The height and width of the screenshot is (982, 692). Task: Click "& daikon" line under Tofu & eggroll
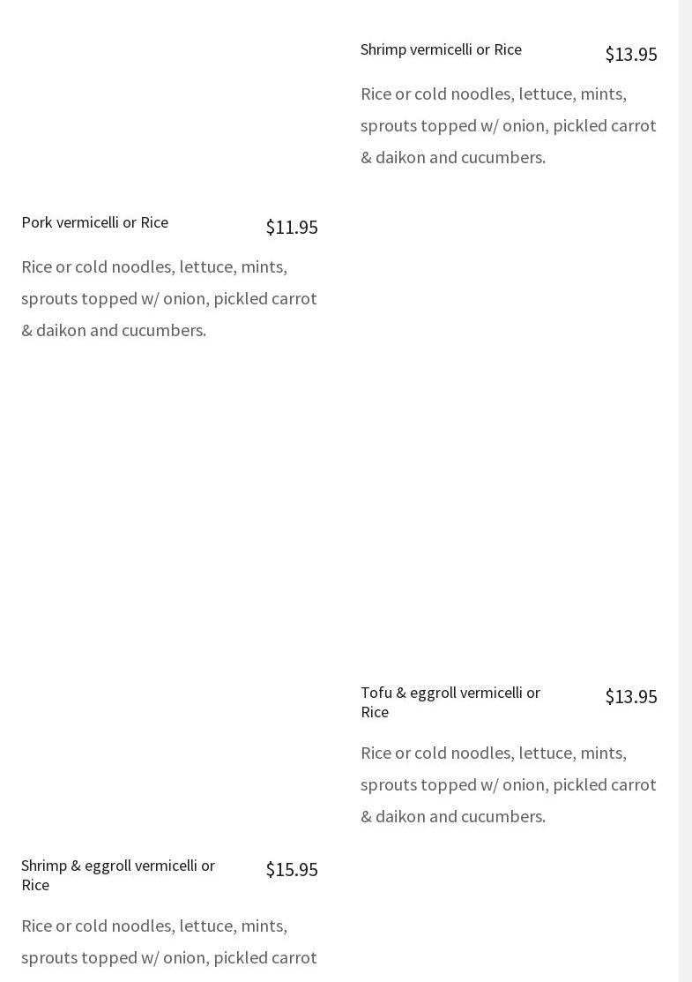452,816
